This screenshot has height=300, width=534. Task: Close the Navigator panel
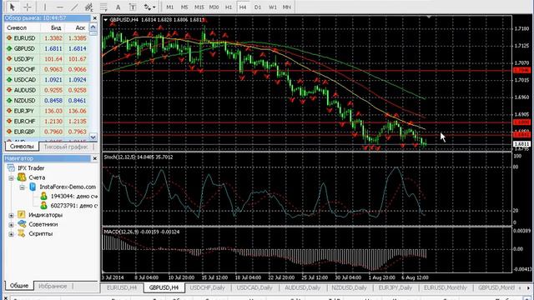click(x=94, y=158)
